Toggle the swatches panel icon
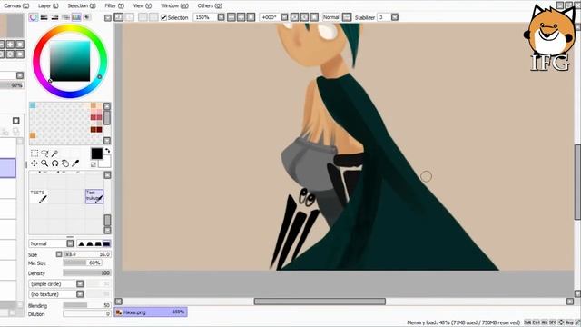Image resolution: width=581 pixels, height=327 pixels. tap(76, 17)
